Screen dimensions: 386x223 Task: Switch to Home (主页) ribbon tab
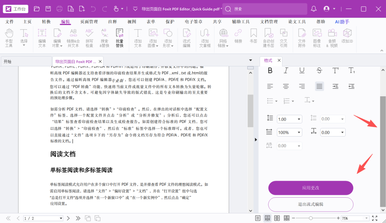click(x=27, y=22)
